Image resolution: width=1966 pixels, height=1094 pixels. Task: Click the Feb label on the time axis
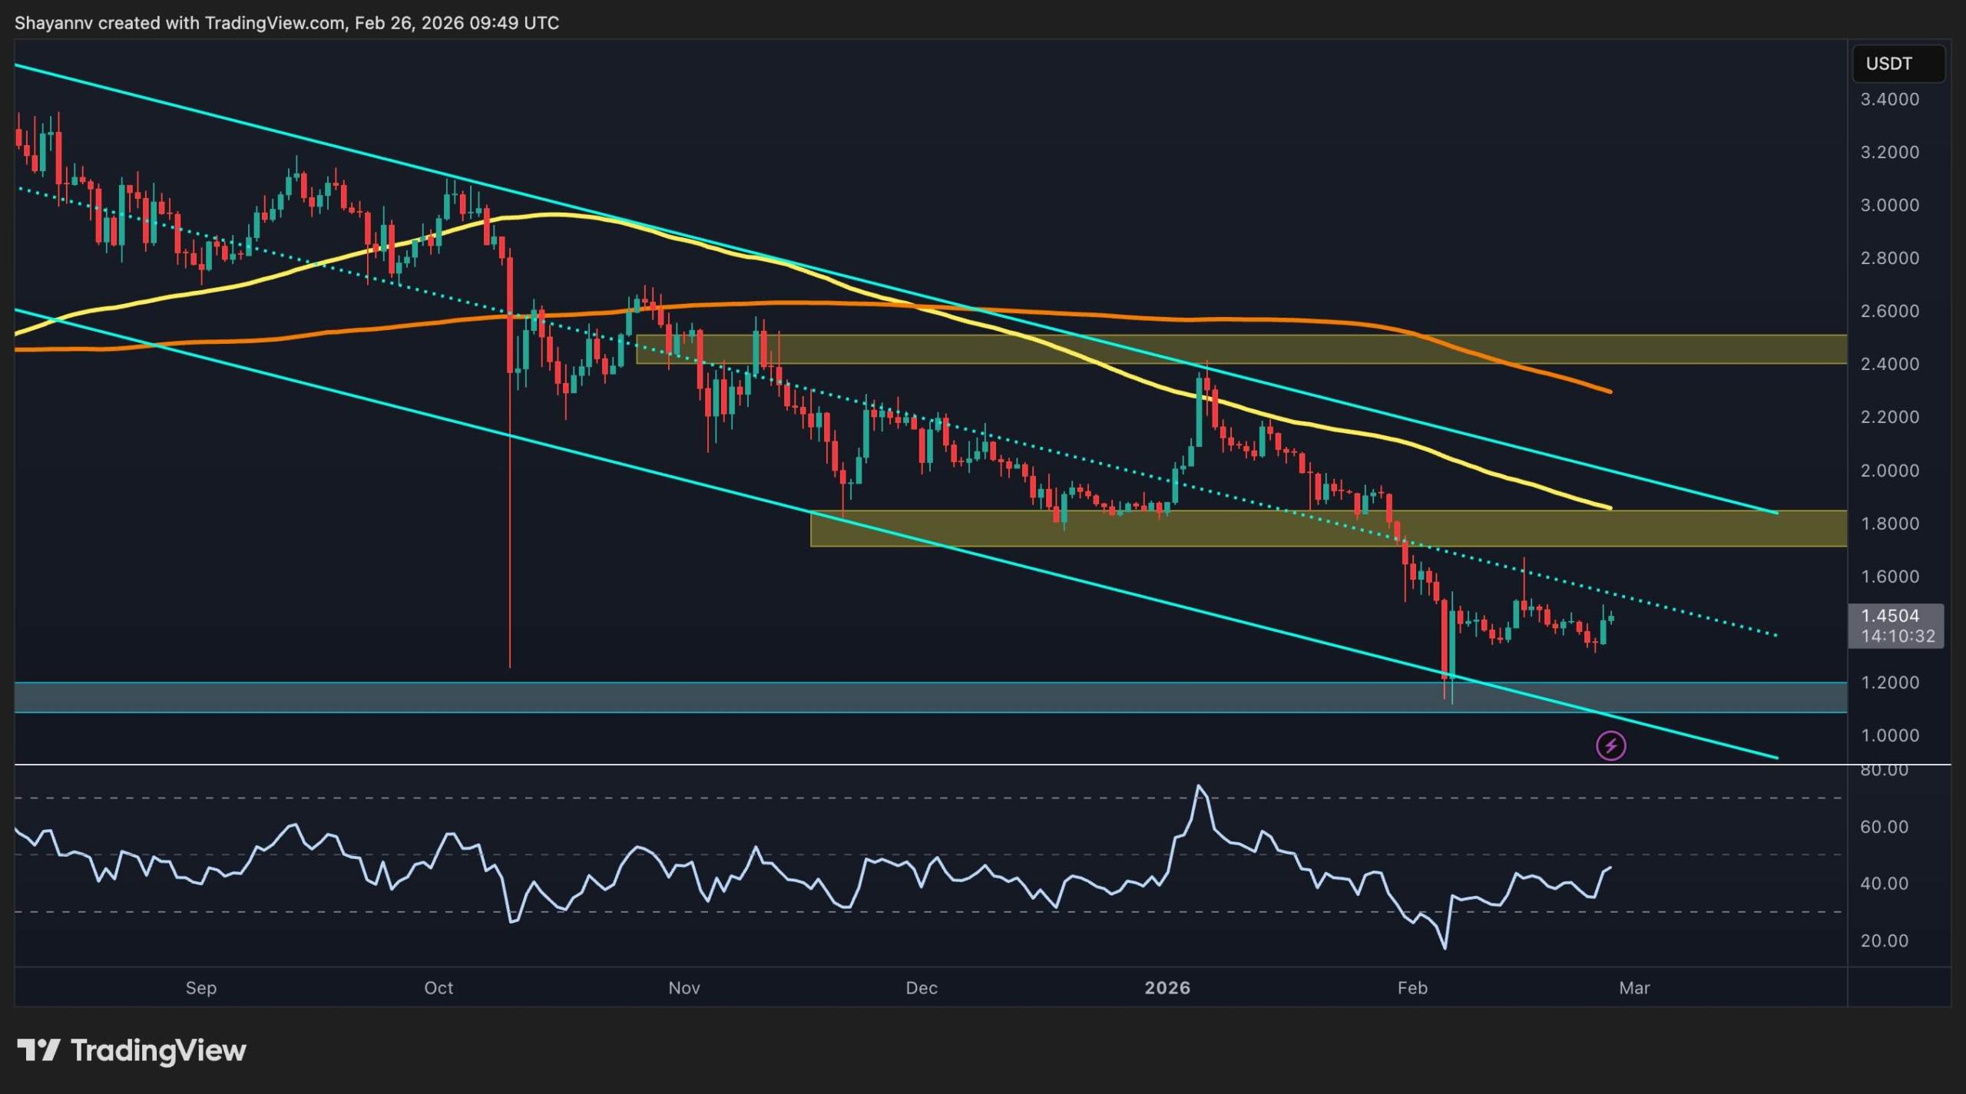point(1413,989)
